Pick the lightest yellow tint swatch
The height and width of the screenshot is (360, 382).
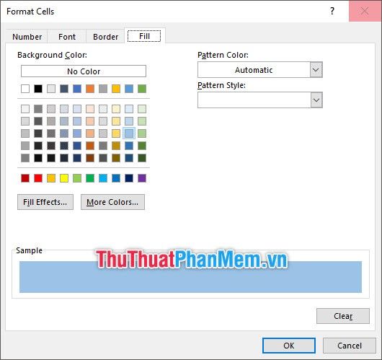click(116, 109)
